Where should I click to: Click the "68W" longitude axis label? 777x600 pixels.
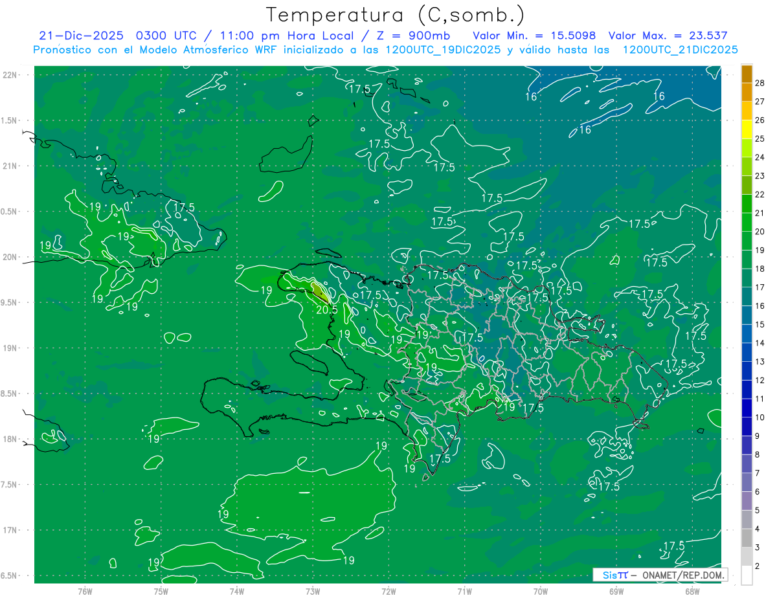[x=692, y=592]
